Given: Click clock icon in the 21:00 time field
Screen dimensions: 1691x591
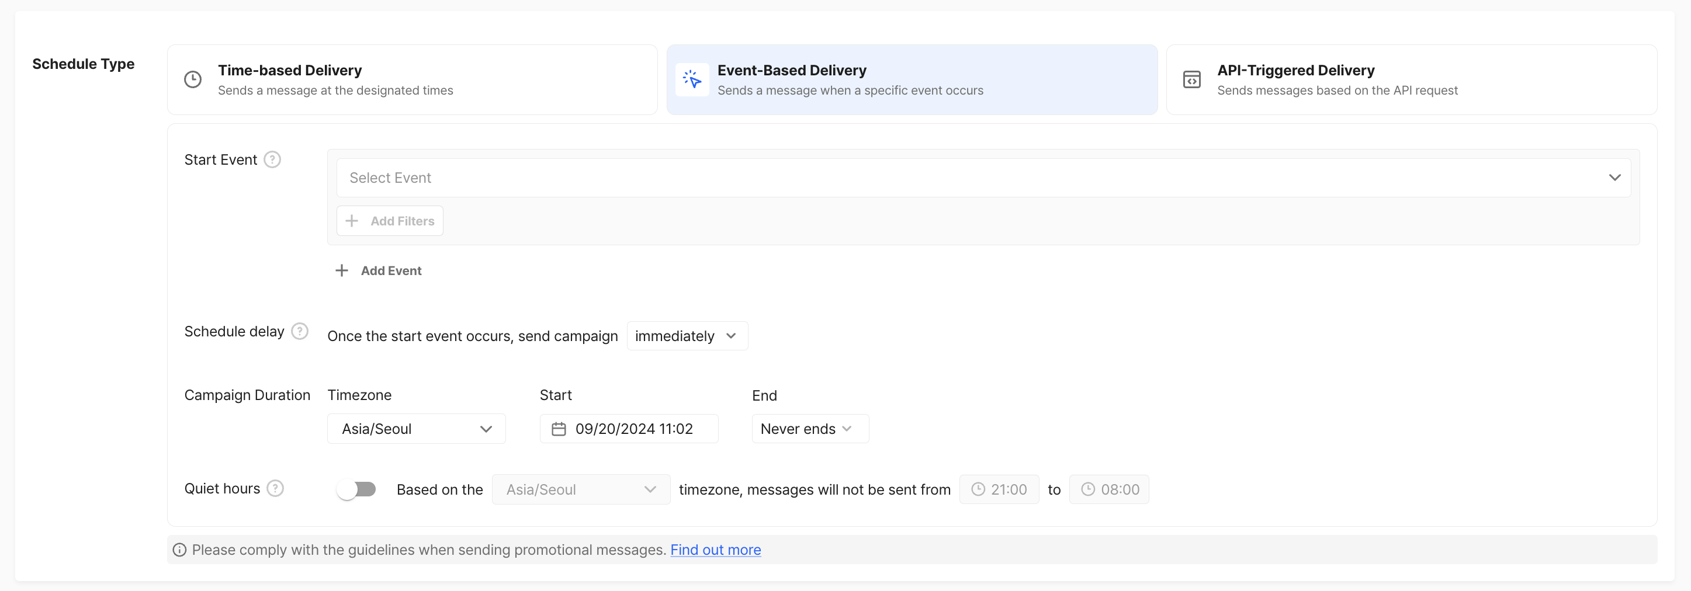Looking at the screenshot, I should point(978,489).
